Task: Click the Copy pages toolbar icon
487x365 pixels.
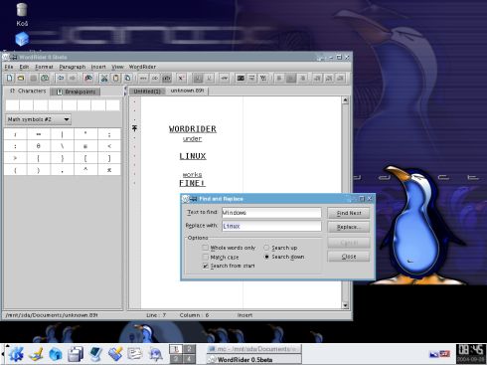Action: [x=127, y=79]
